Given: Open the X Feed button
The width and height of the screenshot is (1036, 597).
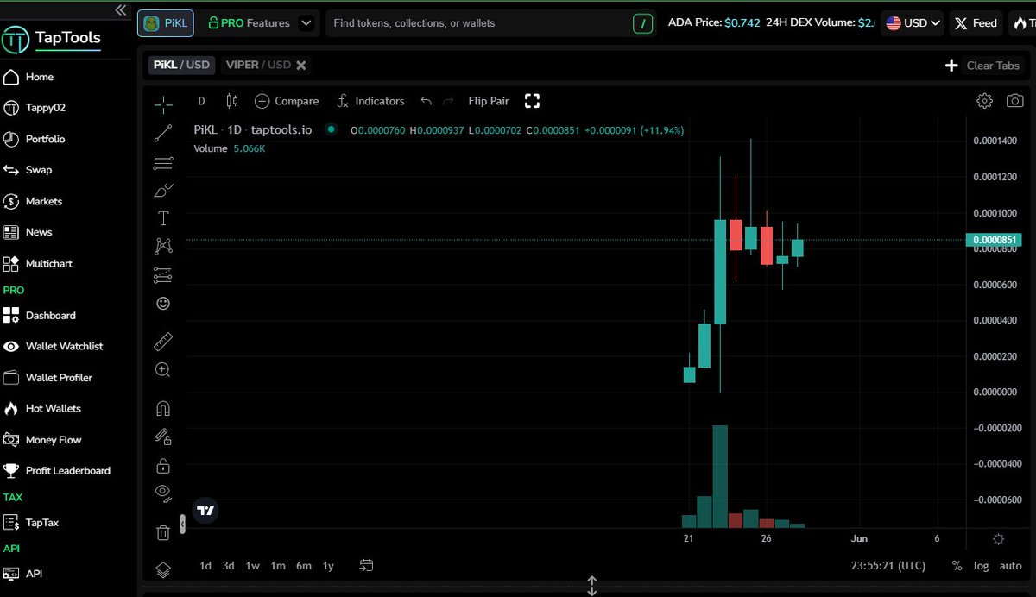Looking at the screenshot, I should (976, 23).
